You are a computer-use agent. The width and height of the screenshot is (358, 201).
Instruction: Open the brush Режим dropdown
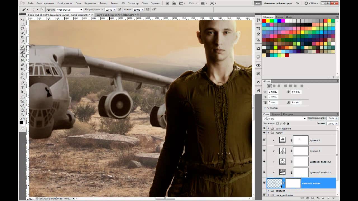coord(69,9)
